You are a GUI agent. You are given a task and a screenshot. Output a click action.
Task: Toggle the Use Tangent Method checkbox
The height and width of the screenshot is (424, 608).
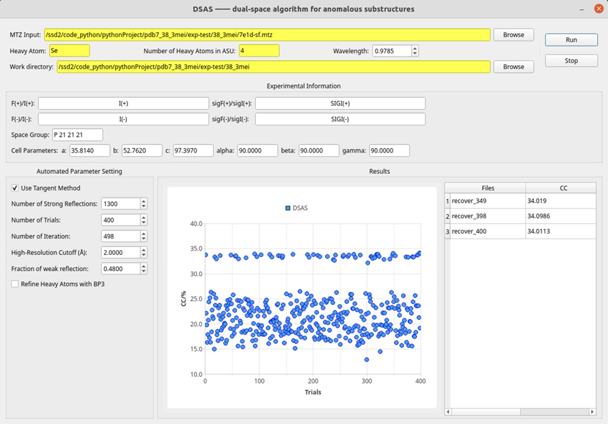pyautogui.click(x=15, y=188)
